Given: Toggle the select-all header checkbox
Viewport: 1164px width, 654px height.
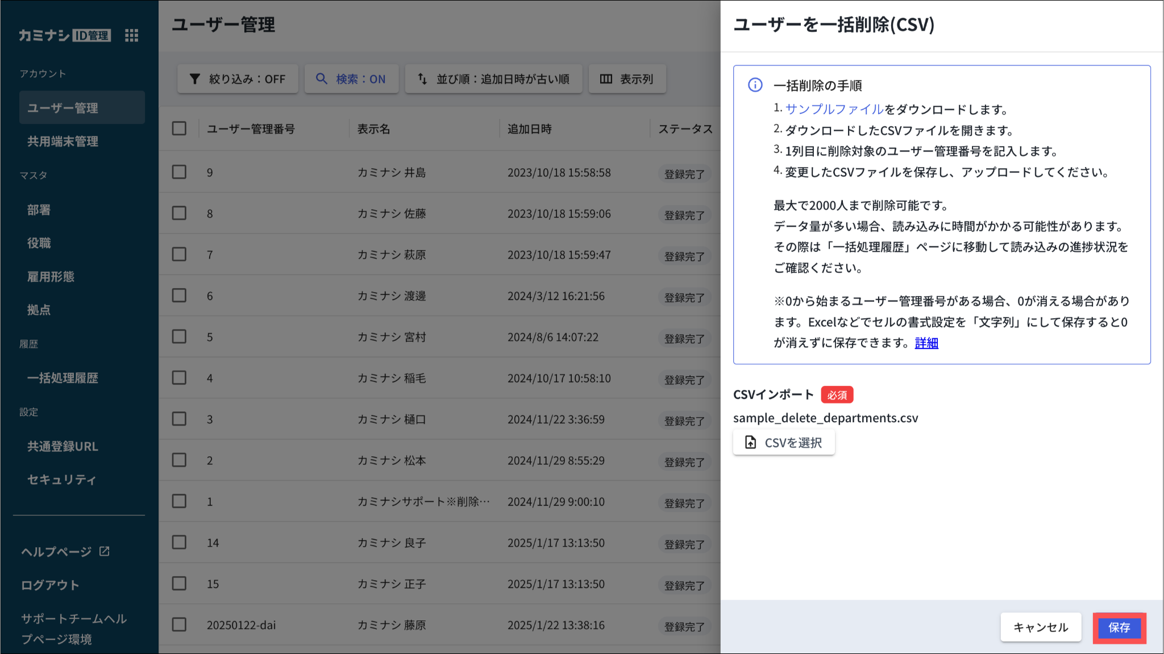Looking at the screenshot, I should pos(179,128).
